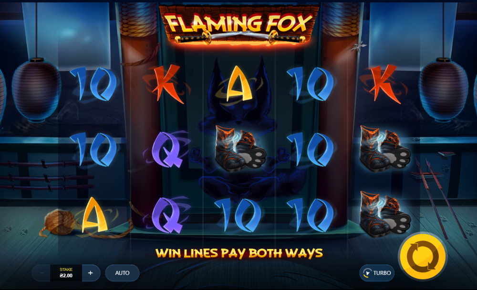Select the bottom fox boots symbol on the last reel

tap(385, 214)
